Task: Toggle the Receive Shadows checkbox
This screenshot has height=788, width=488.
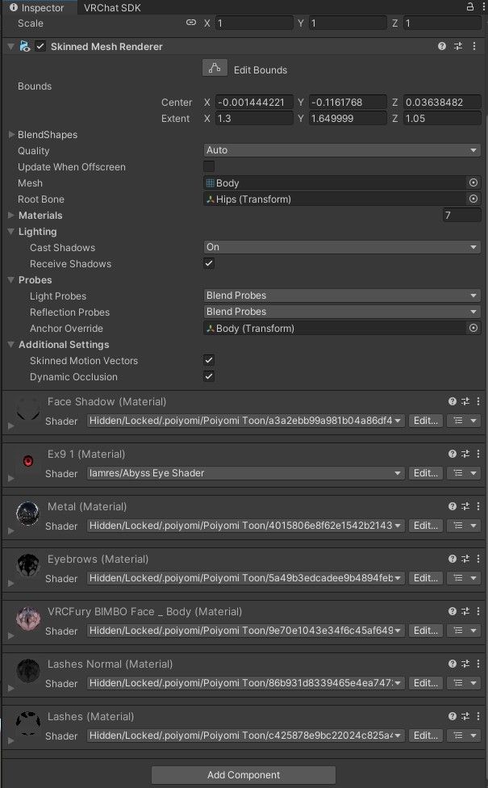Action: click(209, 263)
